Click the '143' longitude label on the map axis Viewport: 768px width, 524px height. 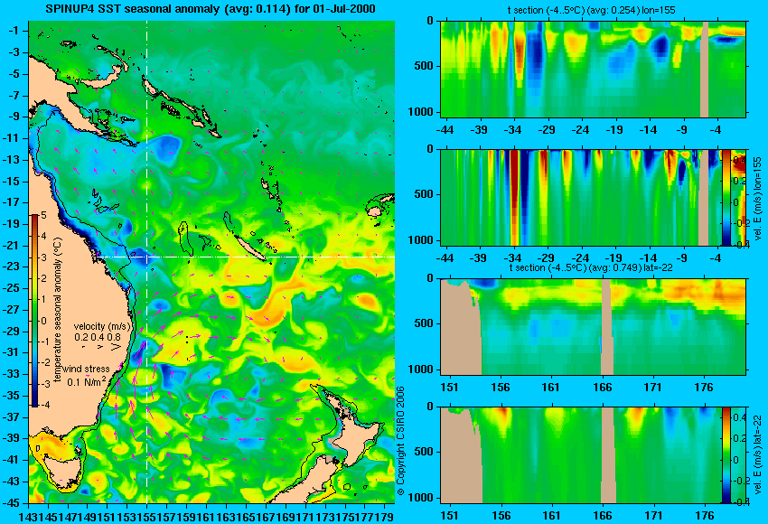pyautogui.click(x=25, y=517)
